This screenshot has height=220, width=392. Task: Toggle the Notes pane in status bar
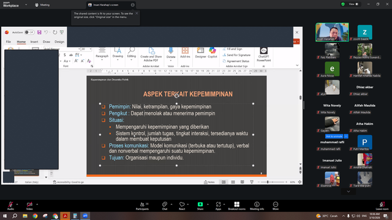click(x=209, y=182)
